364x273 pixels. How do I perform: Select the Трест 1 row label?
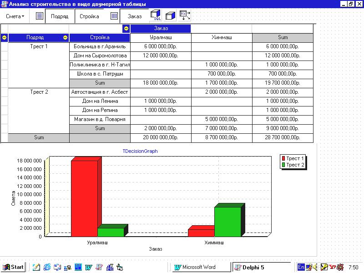tap(39, 46)
